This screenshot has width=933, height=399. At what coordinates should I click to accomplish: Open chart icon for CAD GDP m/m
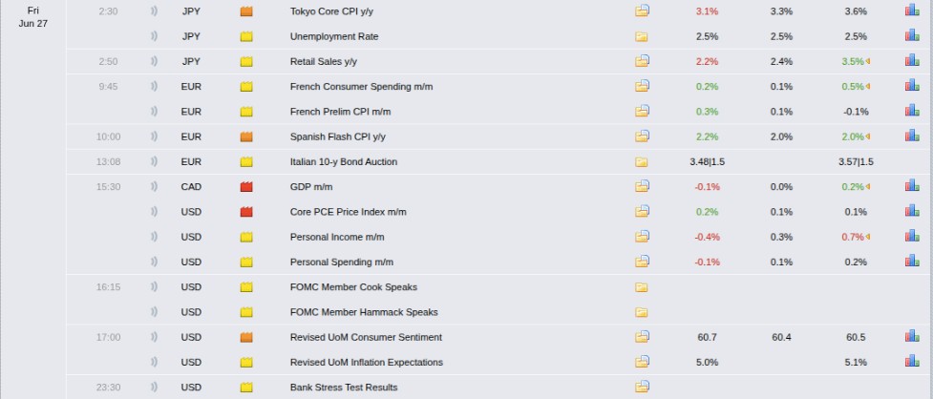coord(912,186)
